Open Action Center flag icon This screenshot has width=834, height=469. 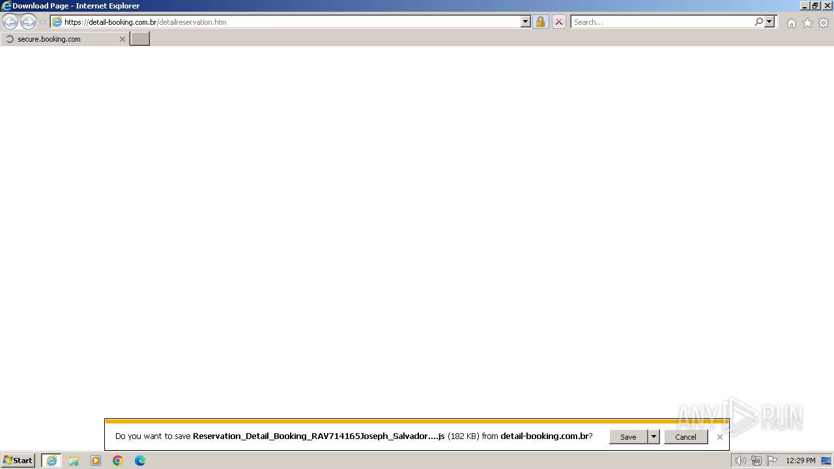[x=771, y=461]
